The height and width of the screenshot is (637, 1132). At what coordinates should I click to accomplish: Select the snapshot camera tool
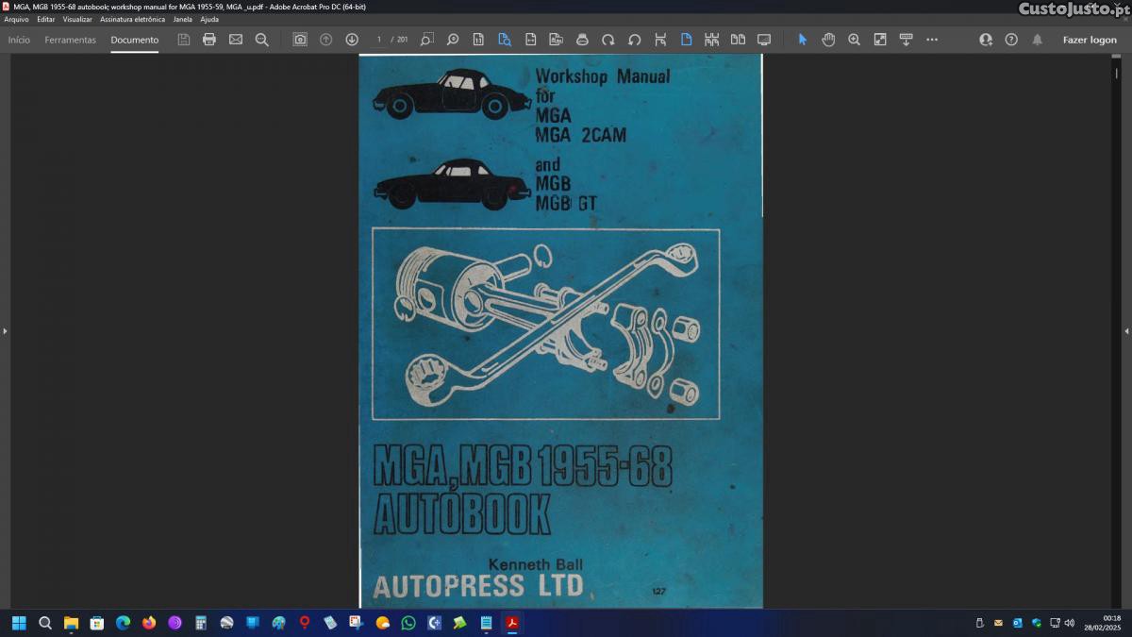[x=300, y=40]
